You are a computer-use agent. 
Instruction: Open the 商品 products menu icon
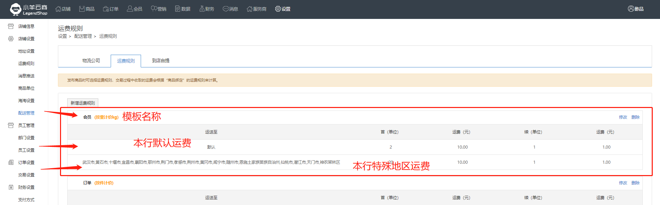82,9
